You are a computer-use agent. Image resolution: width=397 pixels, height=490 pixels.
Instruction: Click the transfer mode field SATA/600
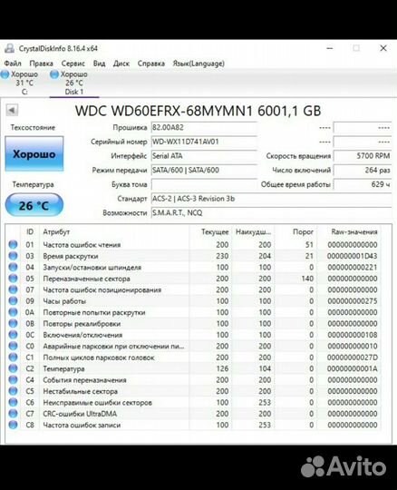click(x=204, y=171)
